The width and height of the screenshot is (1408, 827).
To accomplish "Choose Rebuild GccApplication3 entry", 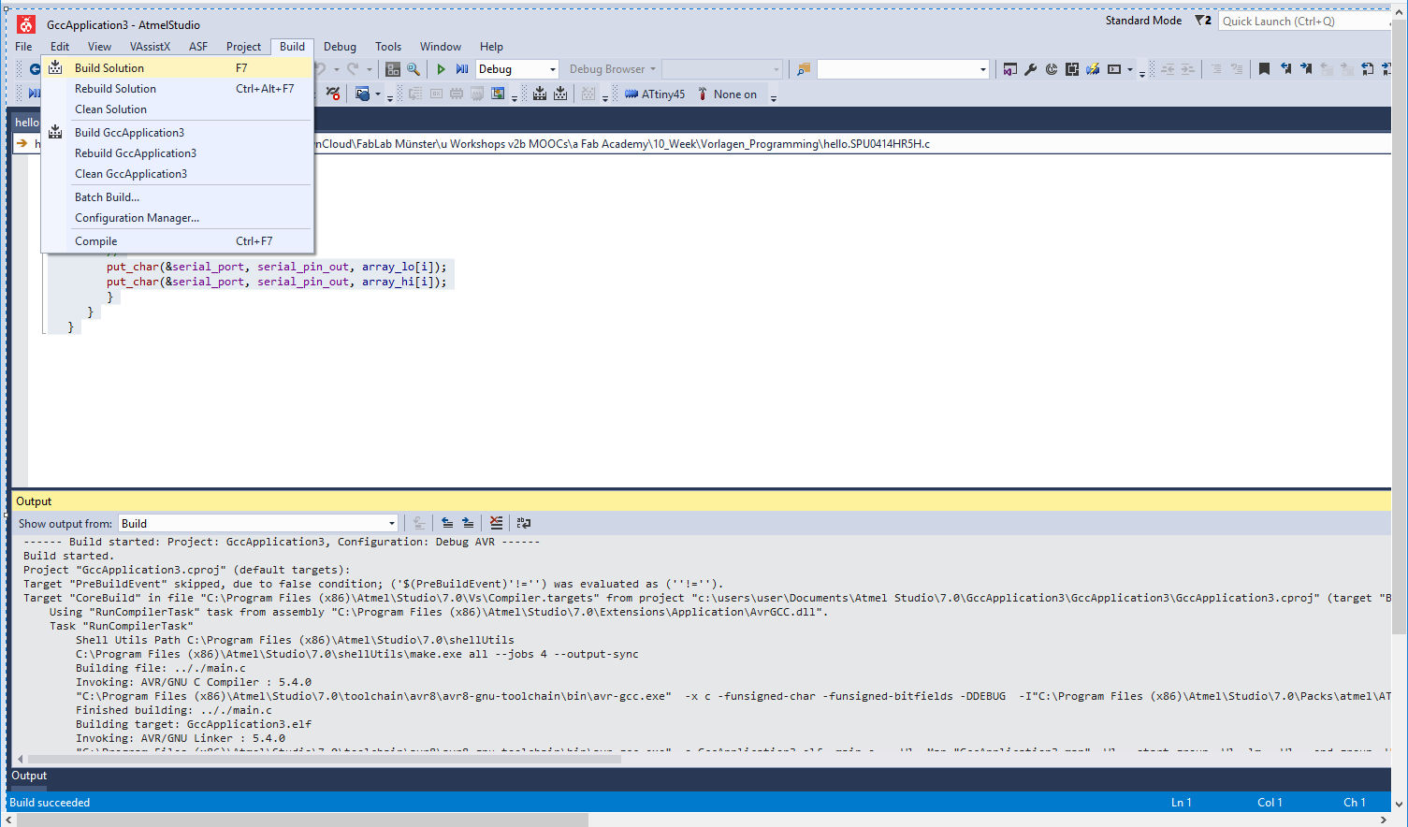I will (177, 153).
